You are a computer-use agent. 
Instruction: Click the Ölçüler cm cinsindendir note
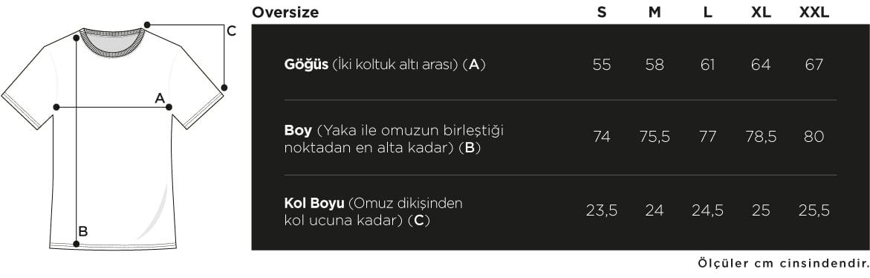[x=782, y=262]
